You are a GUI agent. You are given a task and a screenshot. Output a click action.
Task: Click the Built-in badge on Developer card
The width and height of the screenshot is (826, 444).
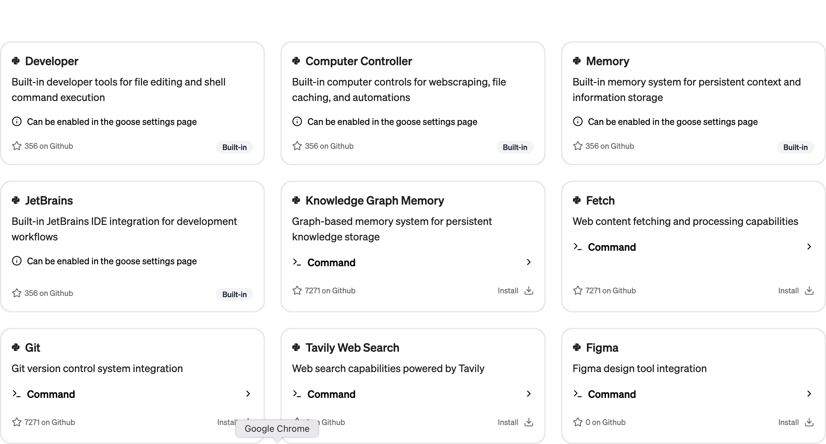(x=234, y=147)
